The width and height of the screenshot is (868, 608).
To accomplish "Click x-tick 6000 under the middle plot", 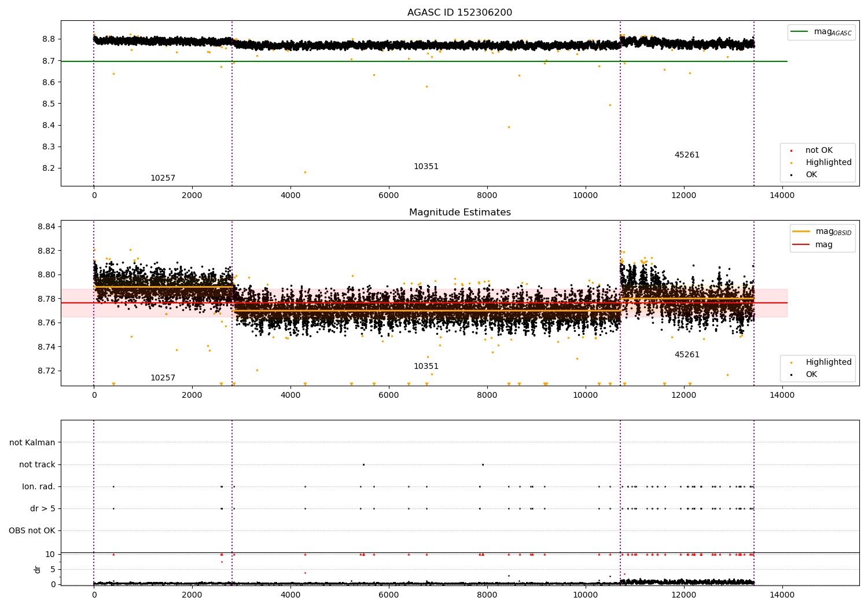I will 389,395.
